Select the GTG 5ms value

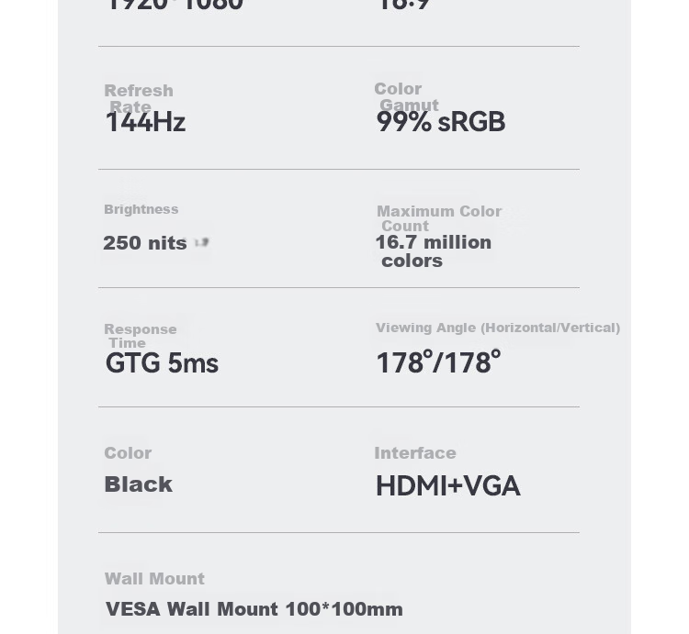[x=162, y=363]
